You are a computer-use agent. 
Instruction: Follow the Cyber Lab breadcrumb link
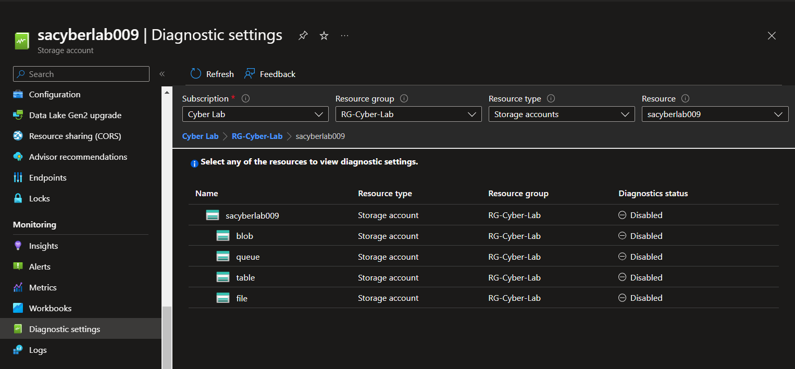tap(200, 136)
